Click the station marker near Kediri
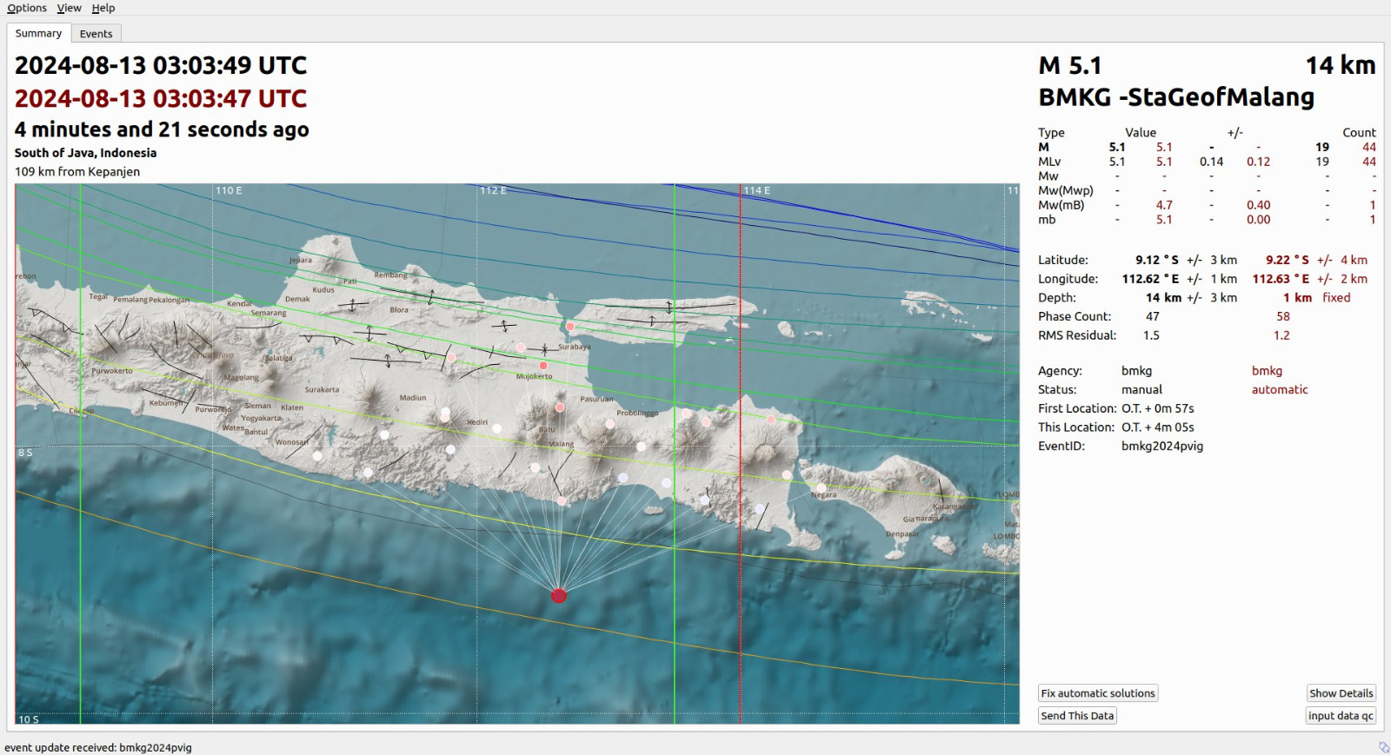Image resolution: width=1391 pixels, height=755 pixels. [497, 428]
